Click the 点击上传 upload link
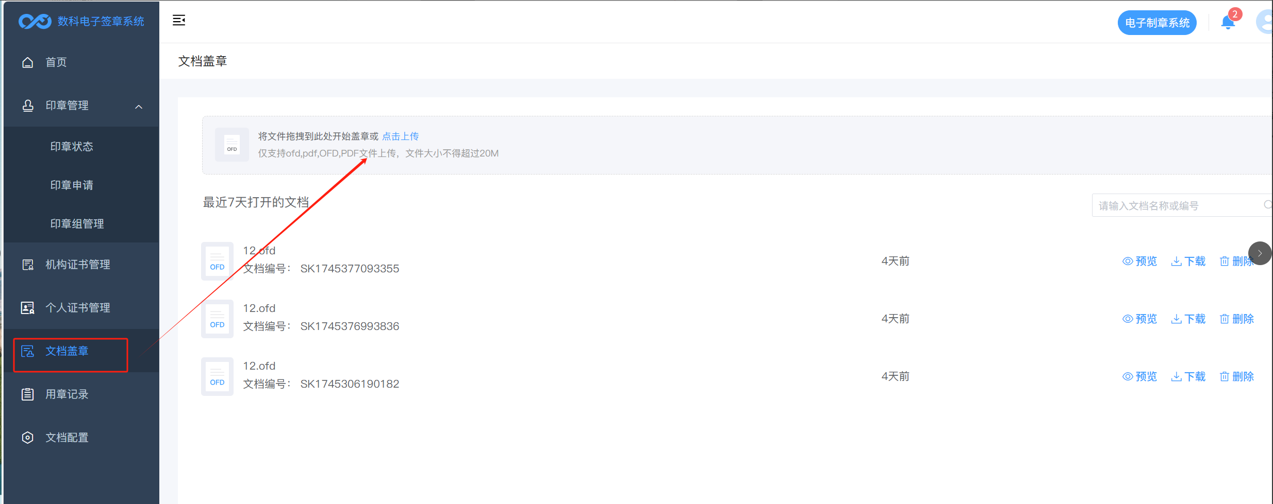 coord(401,136)
